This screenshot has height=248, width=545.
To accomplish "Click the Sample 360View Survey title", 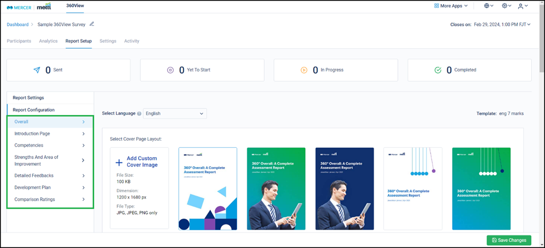I will [x=61, y=25].
